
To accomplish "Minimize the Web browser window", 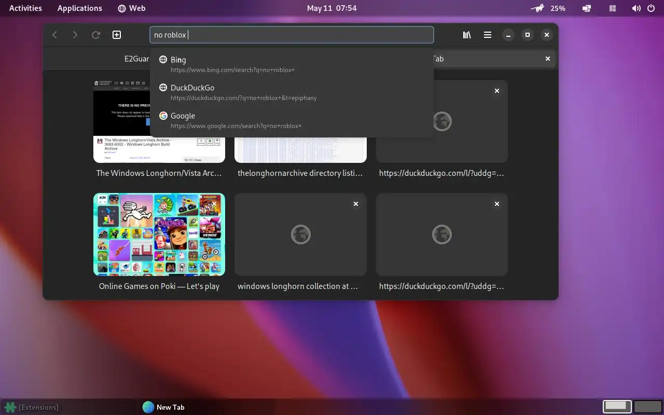I will [x=508, y=35].
